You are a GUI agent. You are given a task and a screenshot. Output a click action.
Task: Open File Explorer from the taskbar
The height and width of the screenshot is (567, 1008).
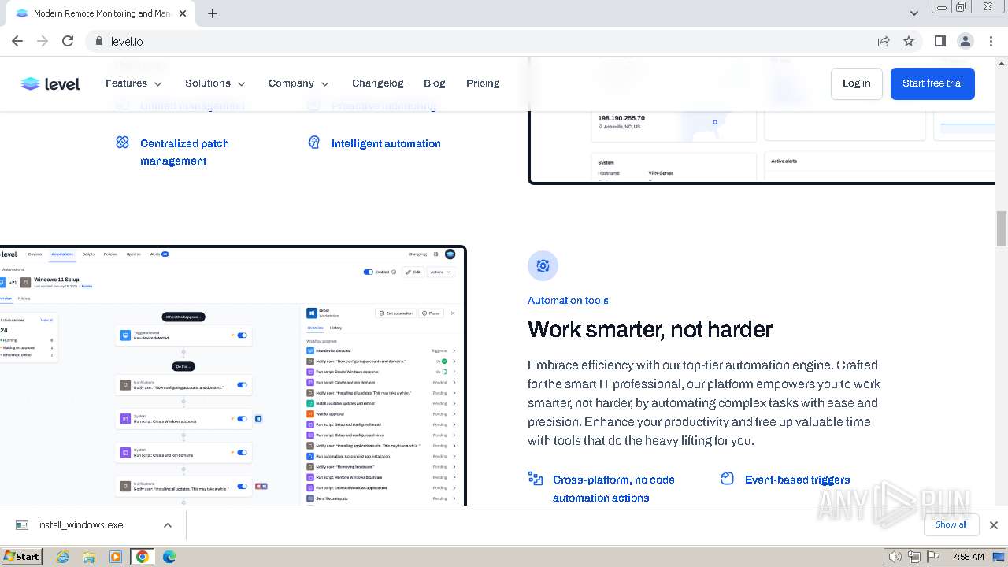point(89,557)
